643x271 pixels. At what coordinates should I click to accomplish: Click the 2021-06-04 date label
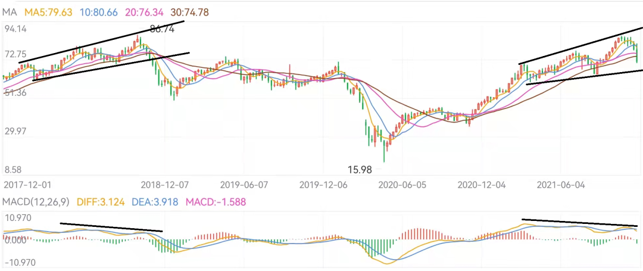tap(561, 185)
